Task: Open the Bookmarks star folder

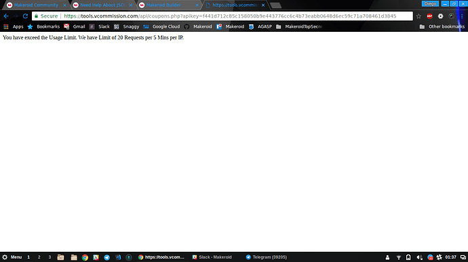Action: pyautogui.click(x=43, y=26)
